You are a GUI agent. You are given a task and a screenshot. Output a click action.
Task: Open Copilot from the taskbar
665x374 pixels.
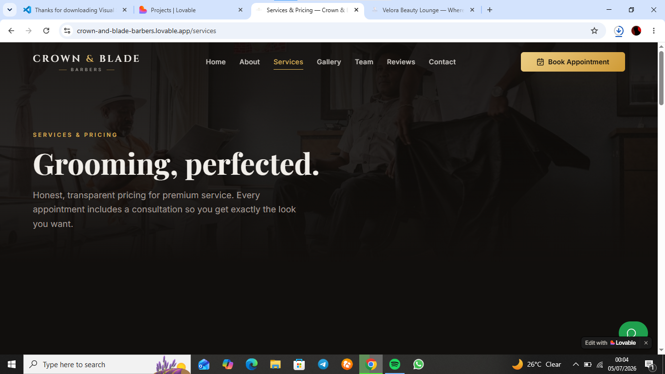tap(228, 364)
